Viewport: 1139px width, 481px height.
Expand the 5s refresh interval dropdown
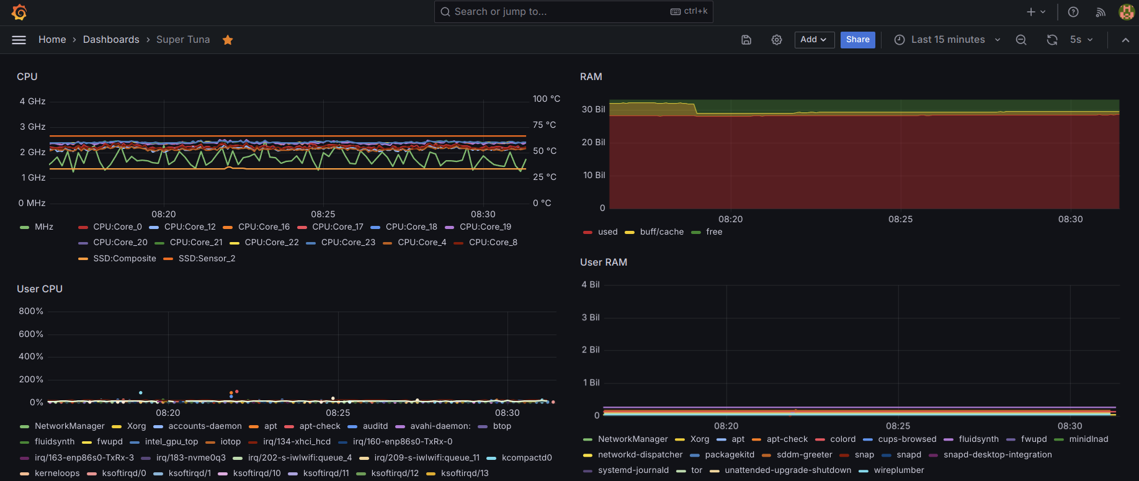(1082, 40)
